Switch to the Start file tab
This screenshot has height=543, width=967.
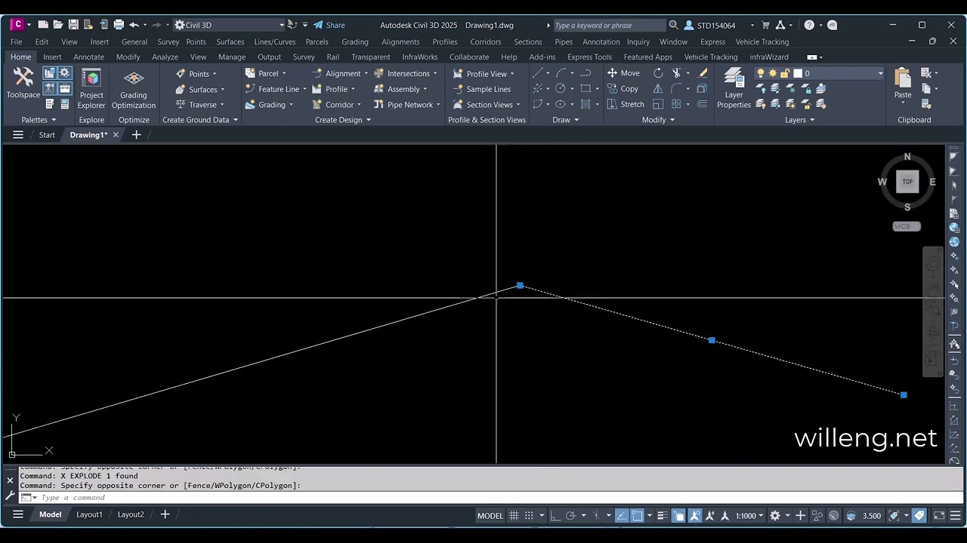coord(47,135)
